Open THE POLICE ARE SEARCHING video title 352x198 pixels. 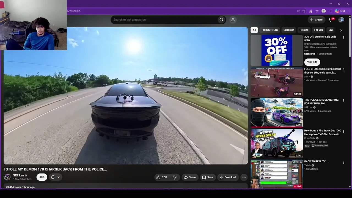pos(321,102)
